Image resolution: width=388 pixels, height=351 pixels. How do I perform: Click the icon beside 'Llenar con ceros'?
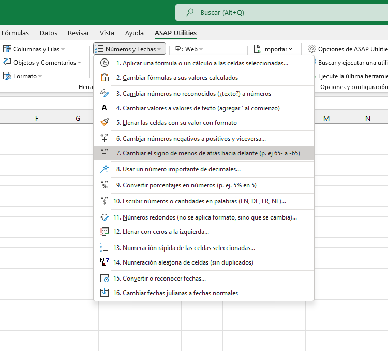click(x=105, y=231)
